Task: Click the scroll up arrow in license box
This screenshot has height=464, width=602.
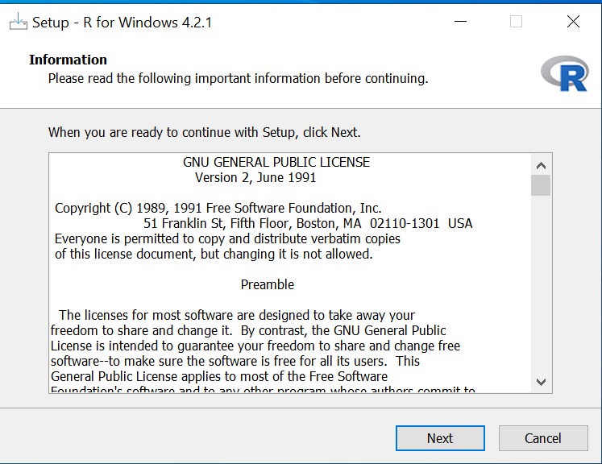Action: tap(541, 166)
